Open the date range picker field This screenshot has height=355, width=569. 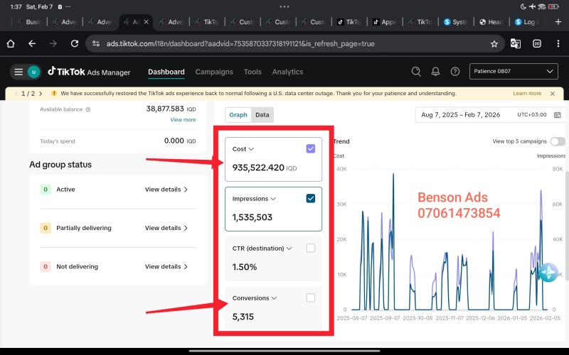(x=490, y=115)
